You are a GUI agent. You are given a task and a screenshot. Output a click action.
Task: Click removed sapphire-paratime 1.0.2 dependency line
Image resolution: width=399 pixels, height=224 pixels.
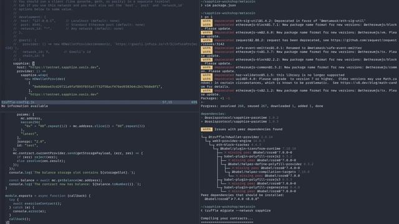[239, 118]
